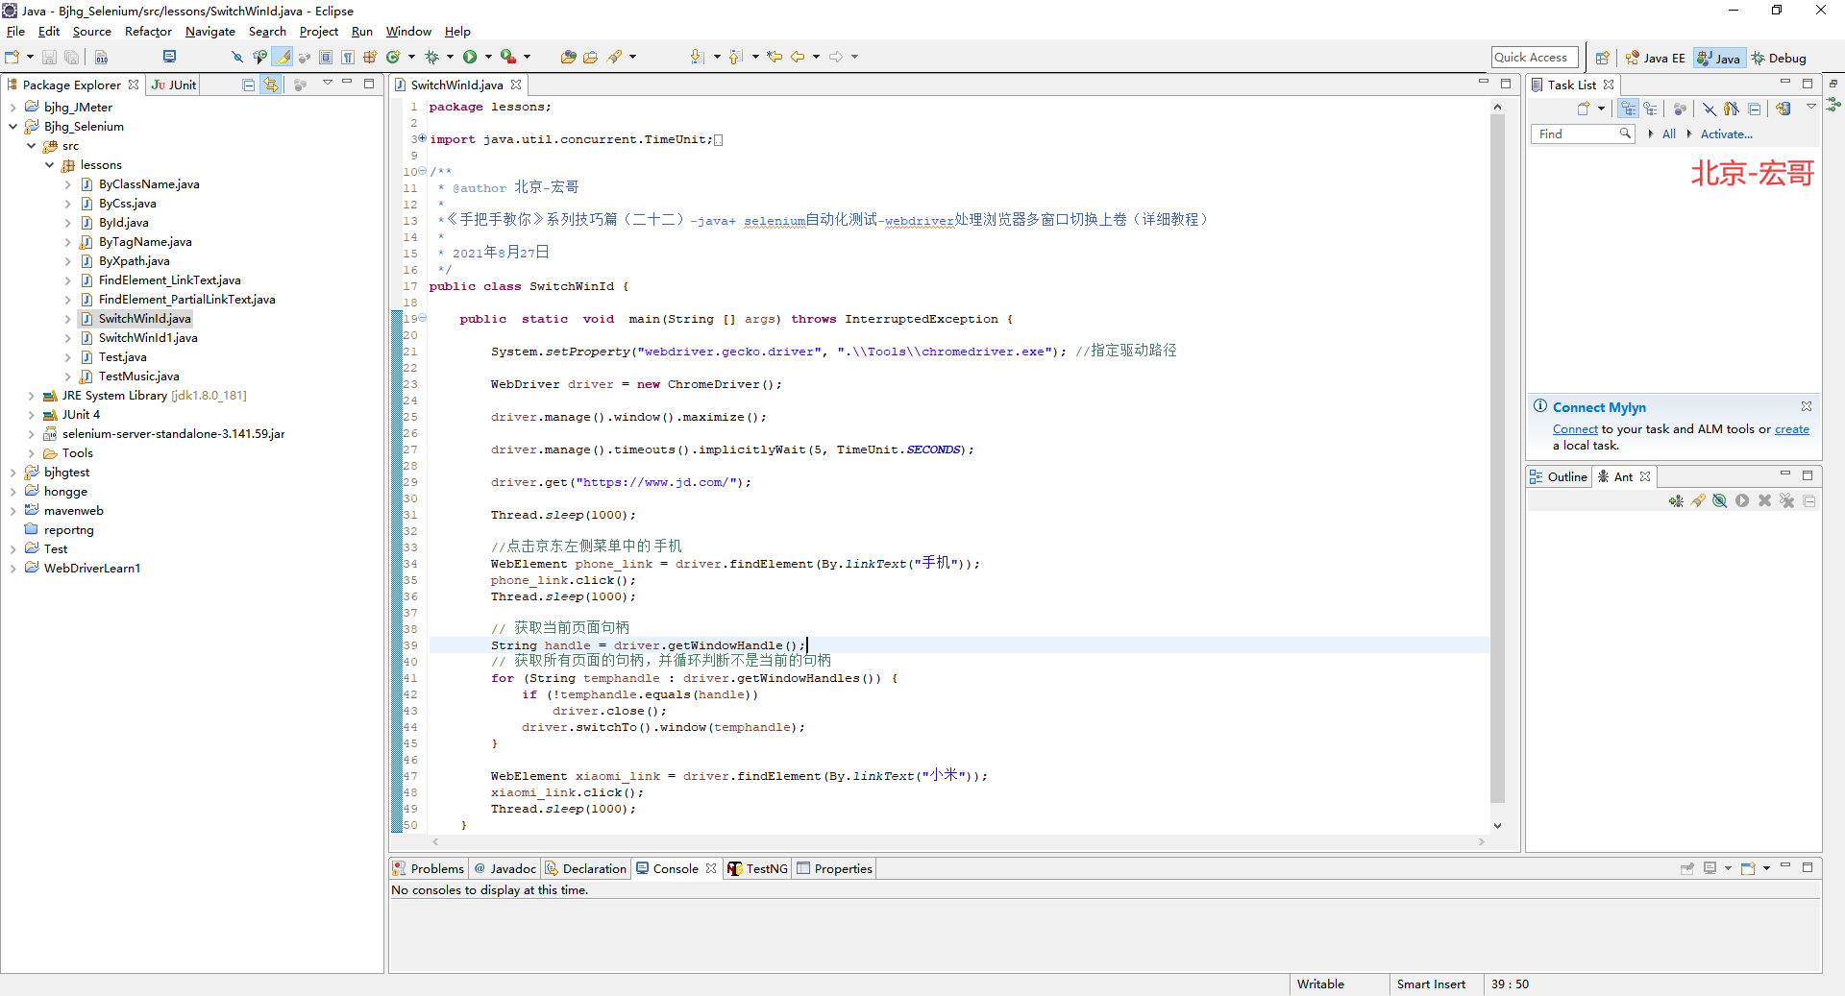Open the Run button dropdown arrow
Image resolution: width=1845 pixels, height=996 pixels.
(x=488, y=58)
